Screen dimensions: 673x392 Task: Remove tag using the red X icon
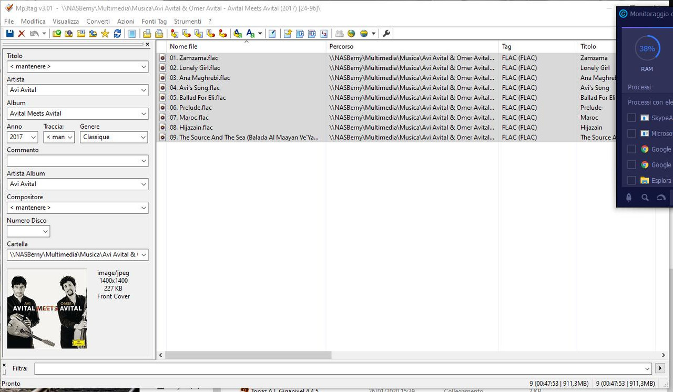click(22, 34)
